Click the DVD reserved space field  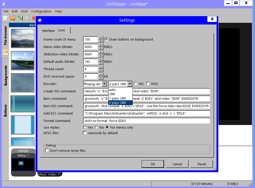[x=91, y=77]
